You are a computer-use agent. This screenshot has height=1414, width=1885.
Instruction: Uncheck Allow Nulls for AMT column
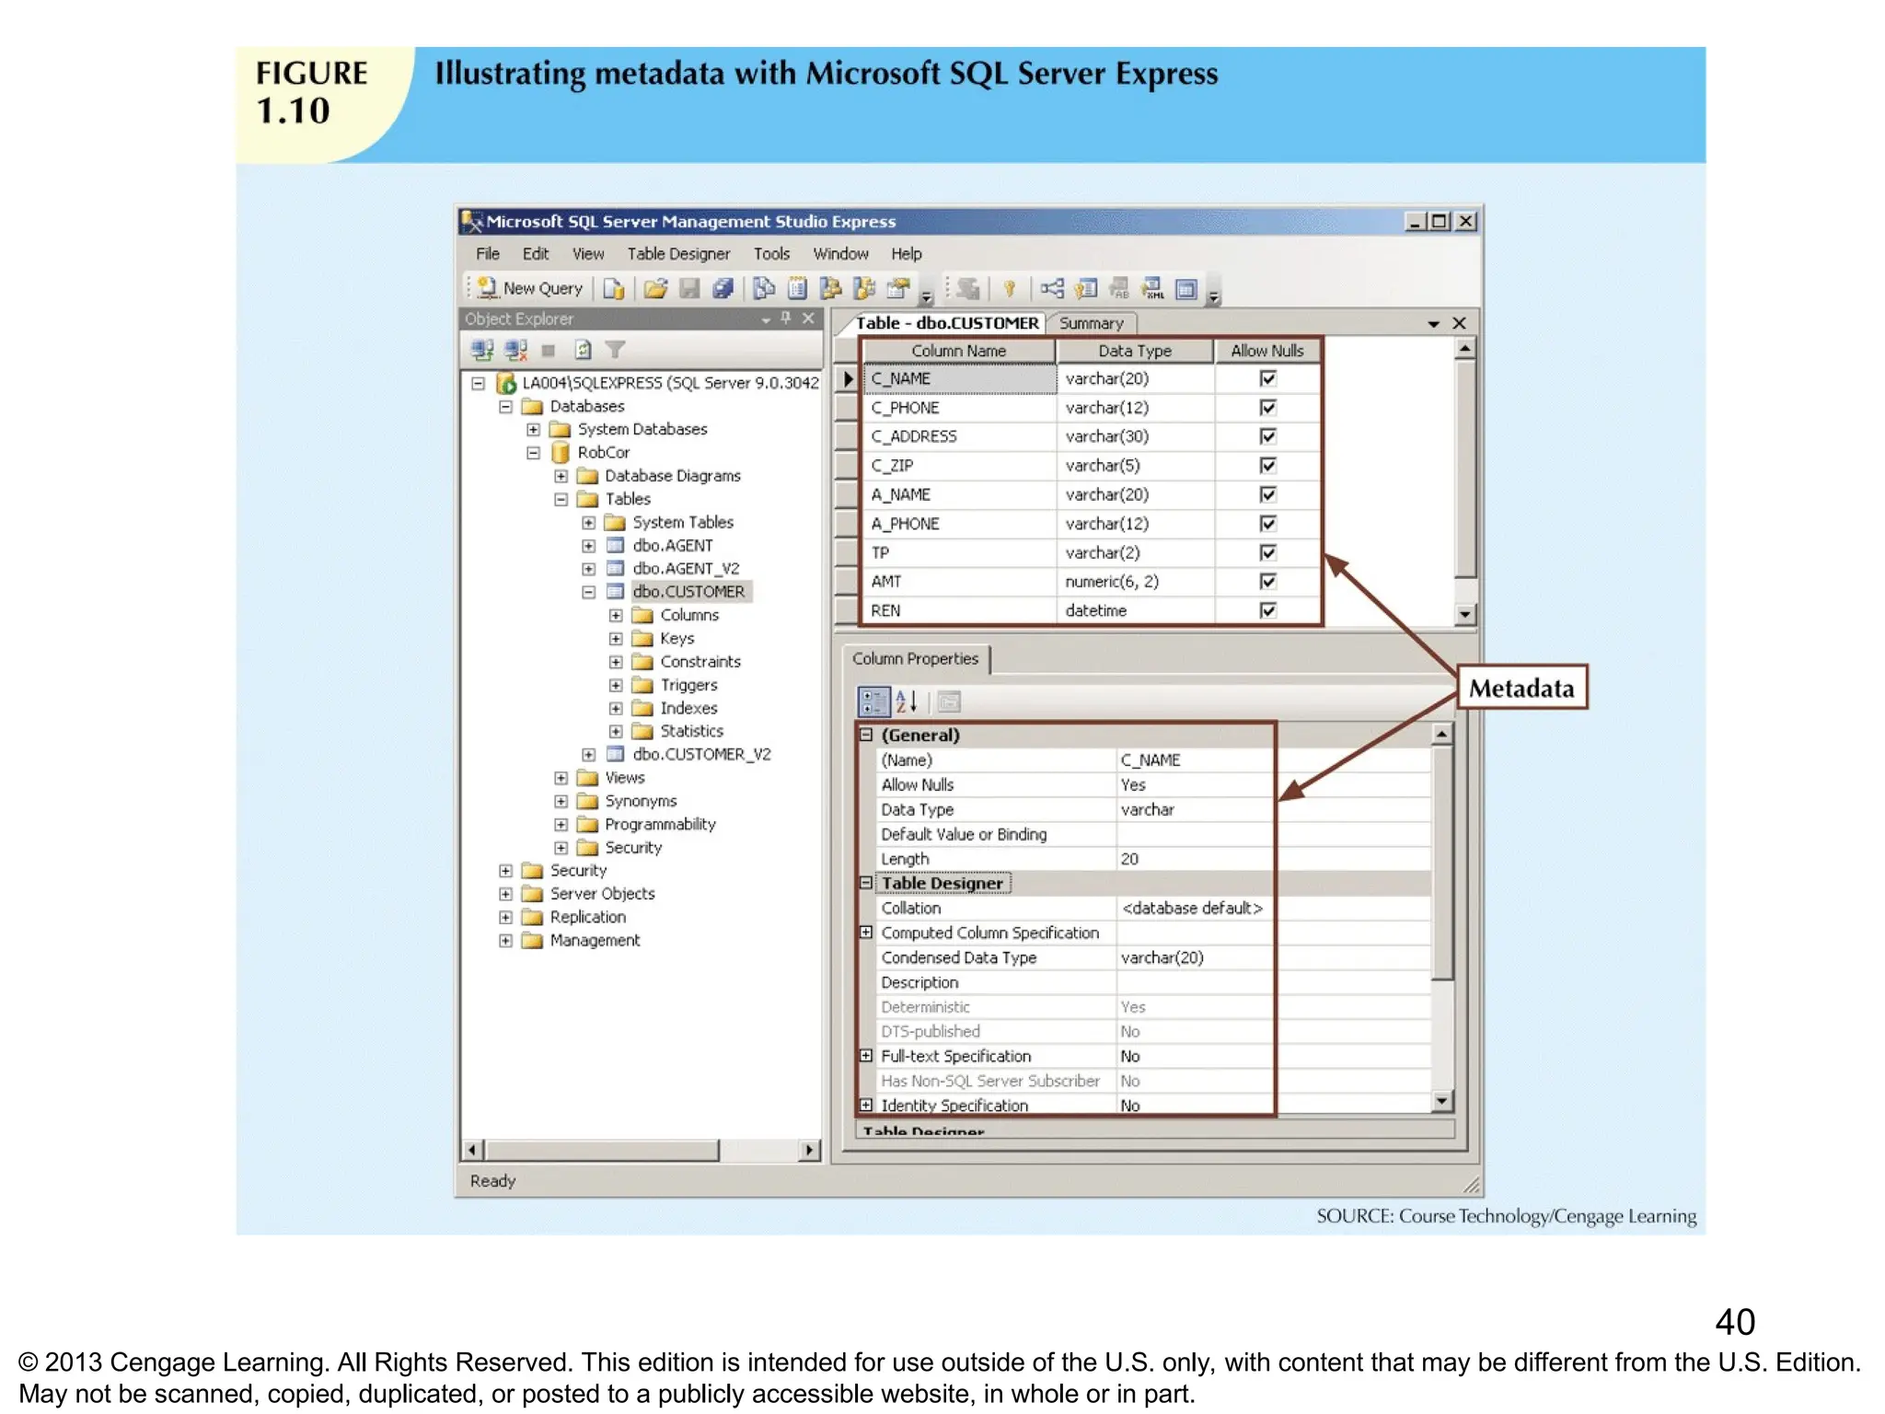tap(1267, 582)
